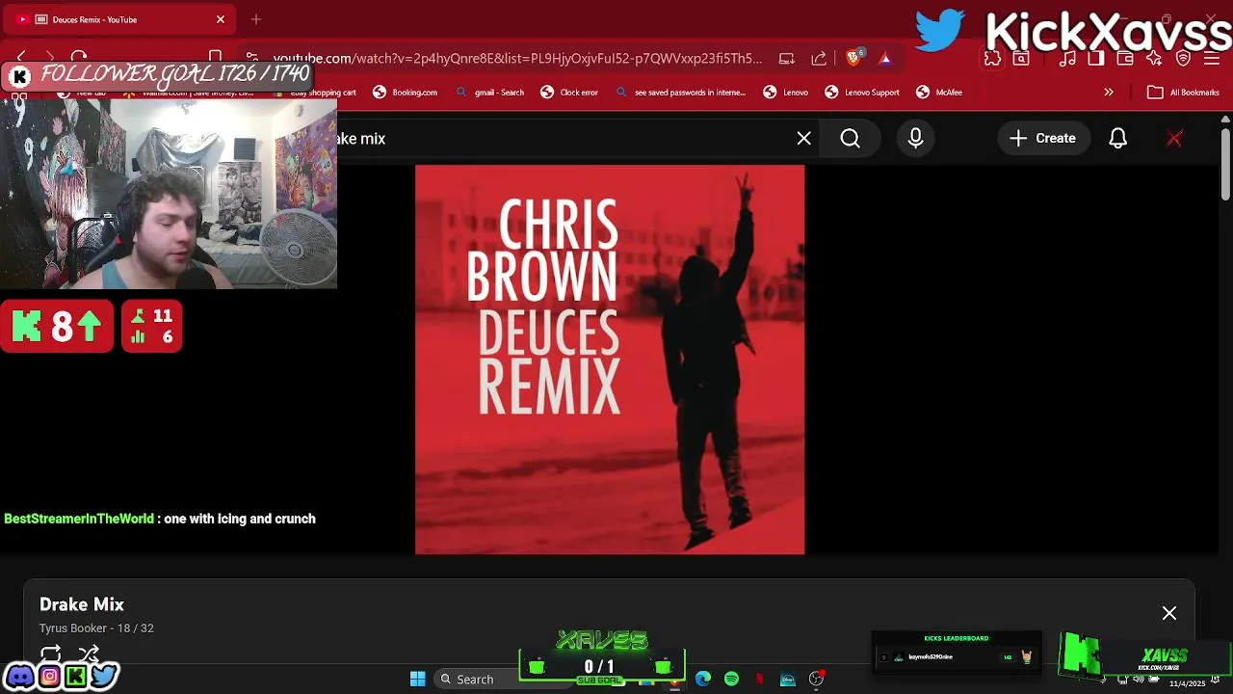Close the Drake Mix playlist panel
This screenshot has width=1233, height=694.
tap(1169, 613)
